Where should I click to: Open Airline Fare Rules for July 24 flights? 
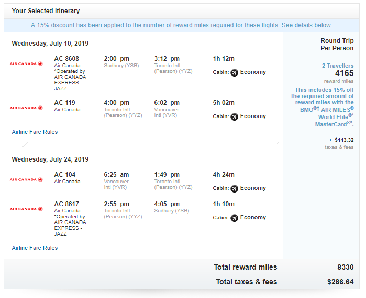click(35, 248)
